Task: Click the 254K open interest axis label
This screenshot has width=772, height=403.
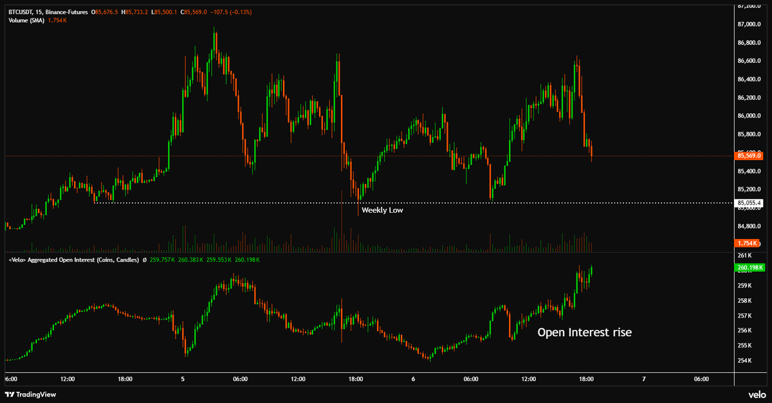Action: (x=744, y=360)
